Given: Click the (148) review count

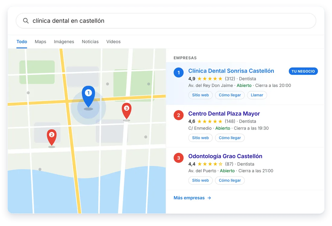Looking at the screenshot, I should 230,121.
